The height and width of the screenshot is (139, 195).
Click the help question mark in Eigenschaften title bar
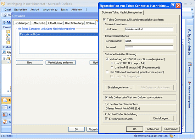[x=173, y=6]
